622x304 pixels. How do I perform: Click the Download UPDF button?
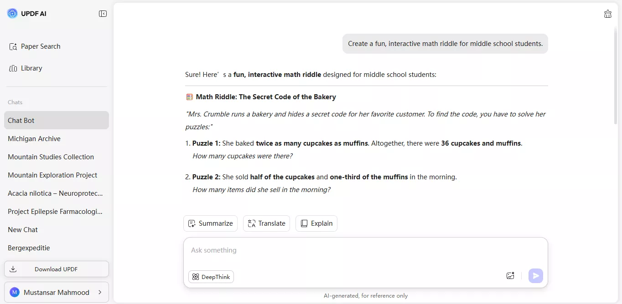coord(56,269)
